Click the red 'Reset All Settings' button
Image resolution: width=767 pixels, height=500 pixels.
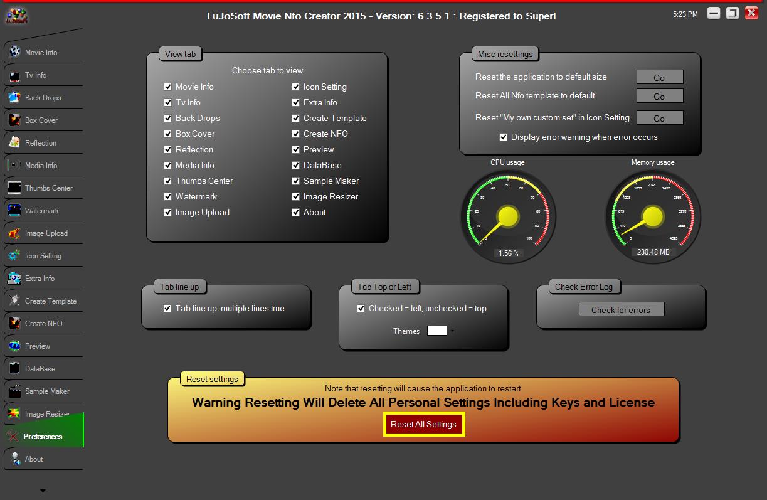tap(424, 424)
